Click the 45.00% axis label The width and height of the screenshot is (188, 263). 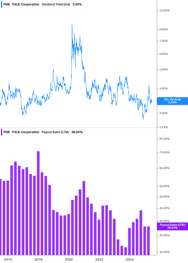click(164, 208)
